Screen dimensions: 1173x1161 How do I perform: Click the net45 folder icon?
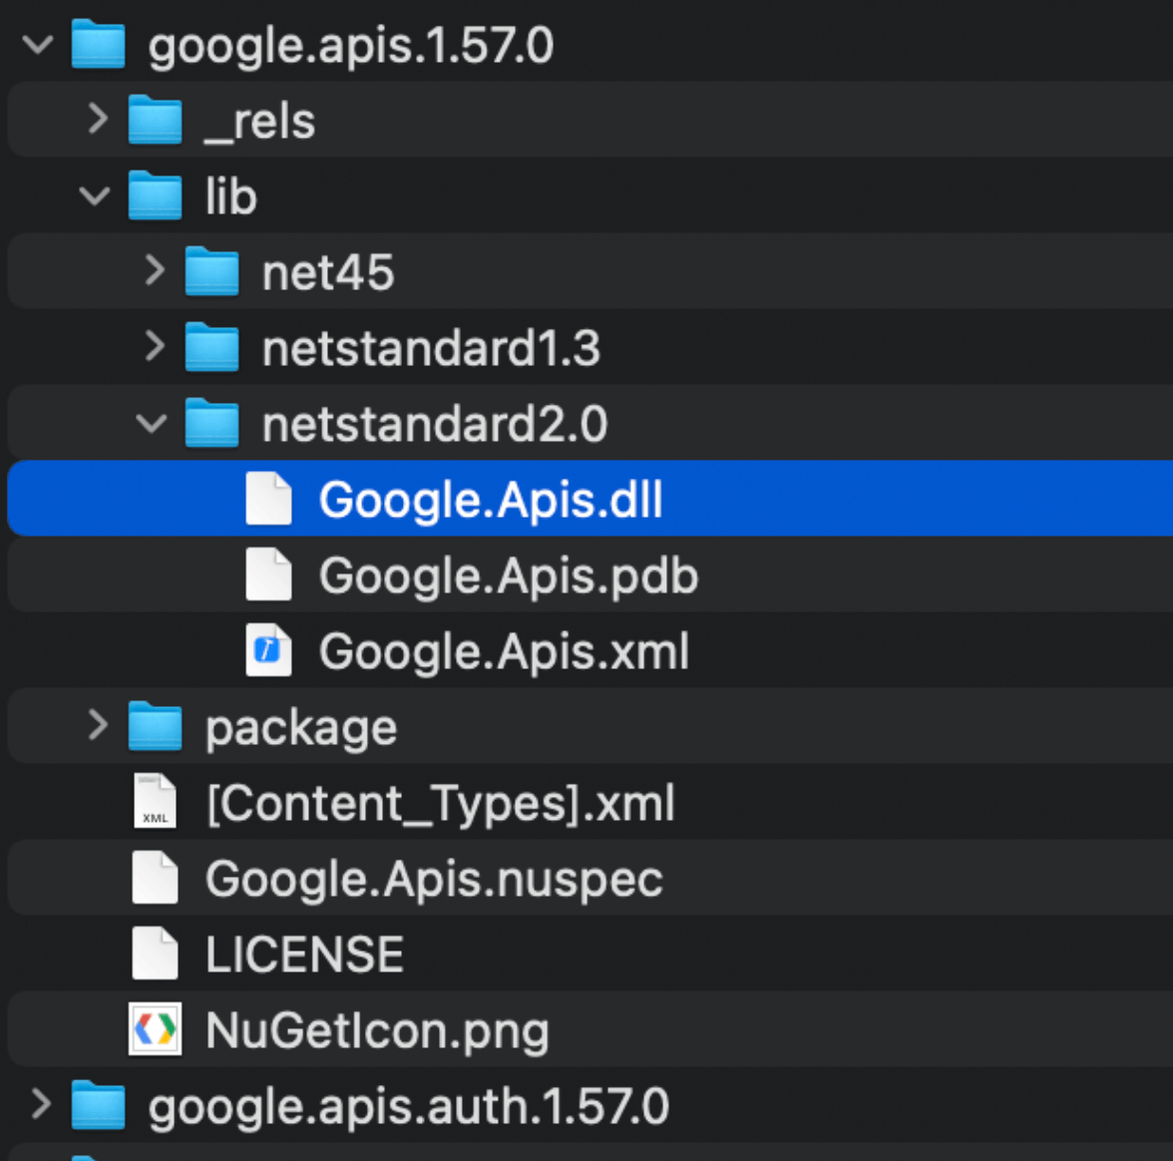(211, 271)
